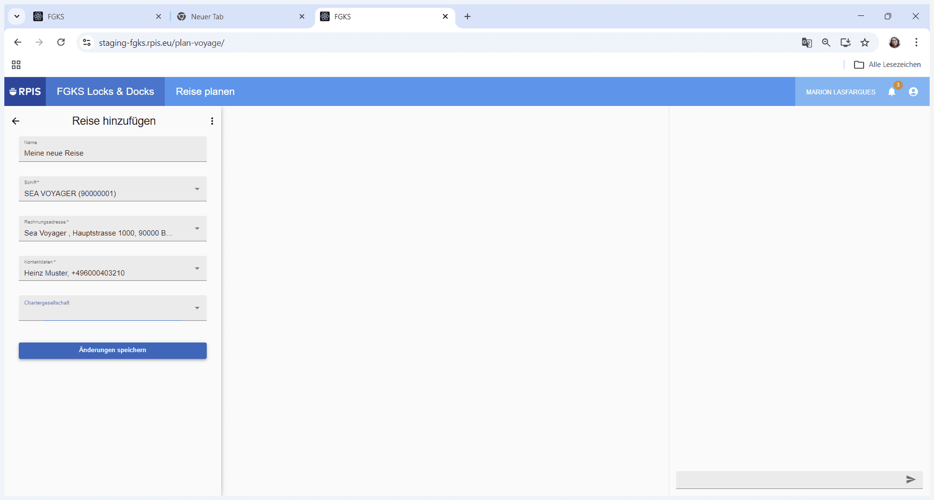Open the tab search chevron dropdown

click(17, 16)
